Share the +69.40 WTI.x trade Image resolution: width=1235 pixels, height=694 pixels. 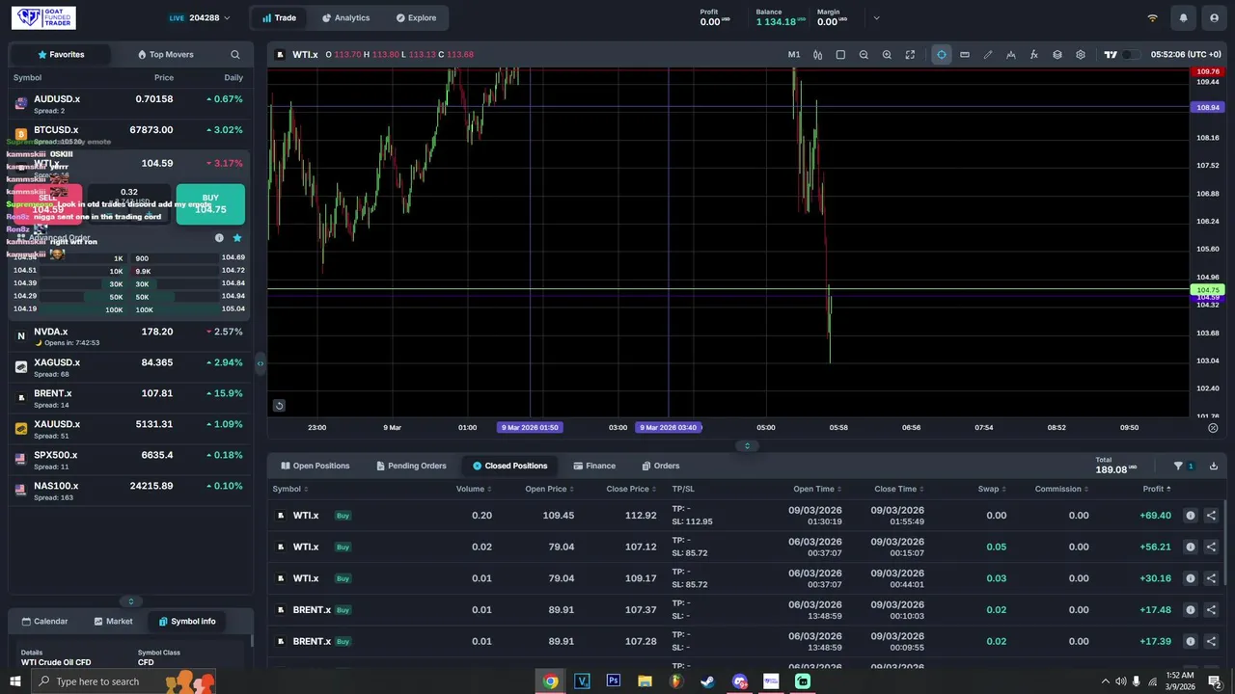(x=1211, y=516)
